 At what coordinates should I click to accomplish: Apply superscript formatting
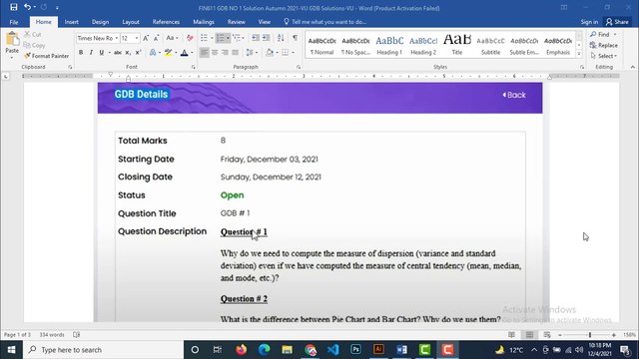click(138, 52)
